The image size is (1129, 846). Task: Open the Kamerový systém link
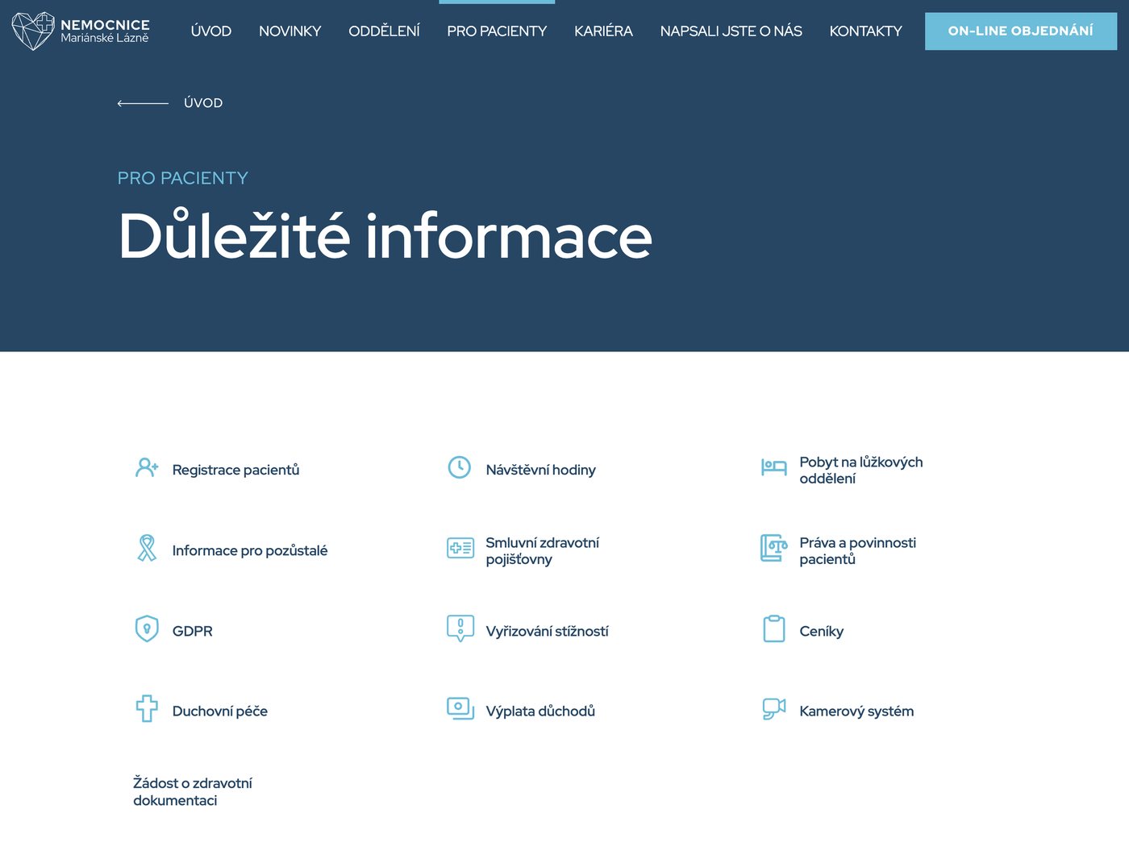(x=856, y=711)
